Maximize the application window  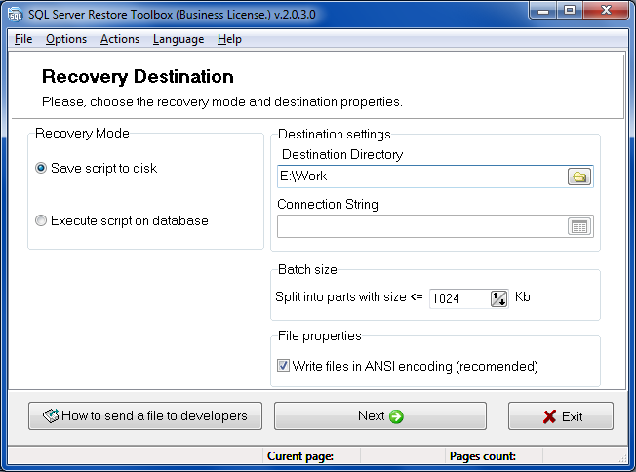click(570, 11)
